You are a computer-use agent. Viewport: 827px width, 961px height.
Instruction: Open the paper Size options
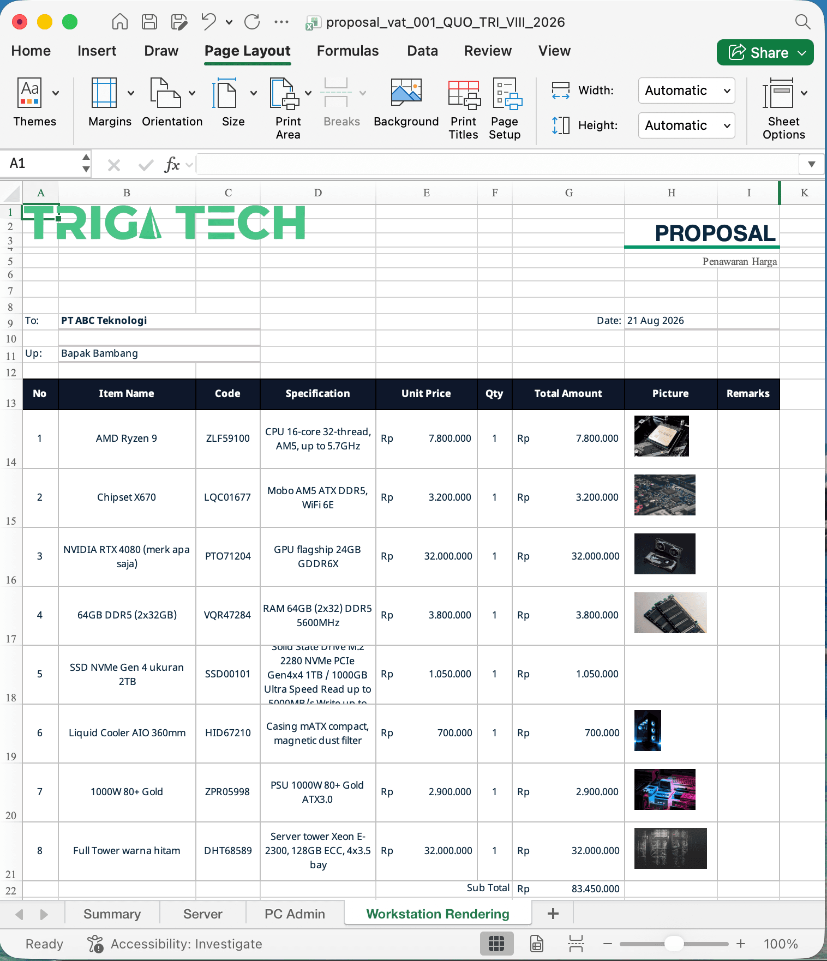pyautogui.click(x=225, y=103)
